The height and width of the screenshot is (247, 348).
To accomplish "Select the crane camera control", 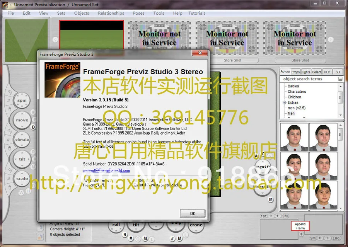I will tap(196, 225).
